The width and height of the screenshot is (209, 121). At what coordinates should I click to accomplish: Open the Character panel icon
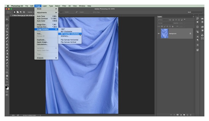[x=198, y=37]
